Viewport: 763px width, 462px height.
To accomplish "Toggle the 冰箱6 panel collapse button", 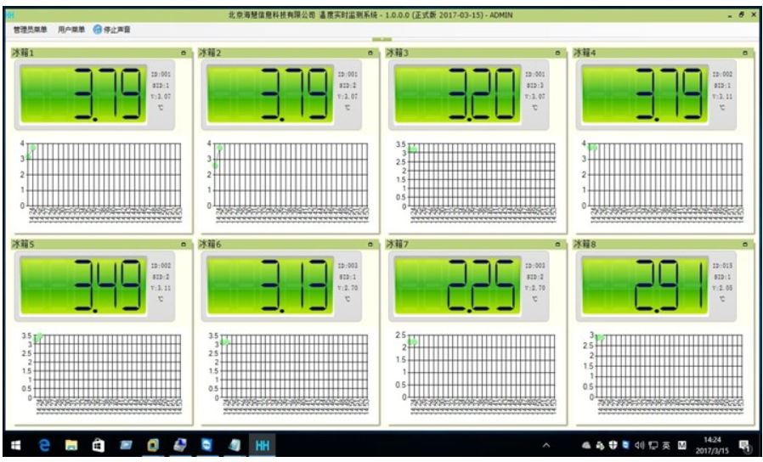I will (370, 245).
